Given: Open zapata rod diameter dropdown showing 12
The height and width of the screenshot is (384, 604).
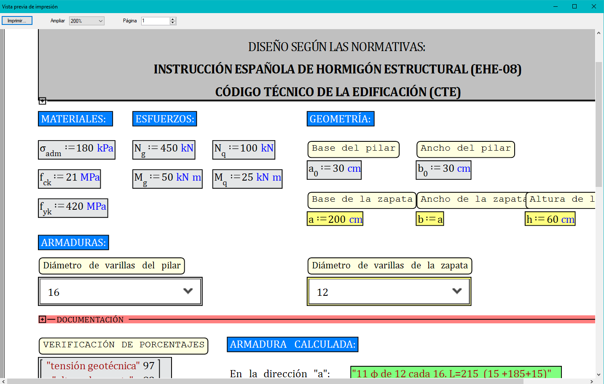Looking at the screenshot, I should tap(389, 292).
